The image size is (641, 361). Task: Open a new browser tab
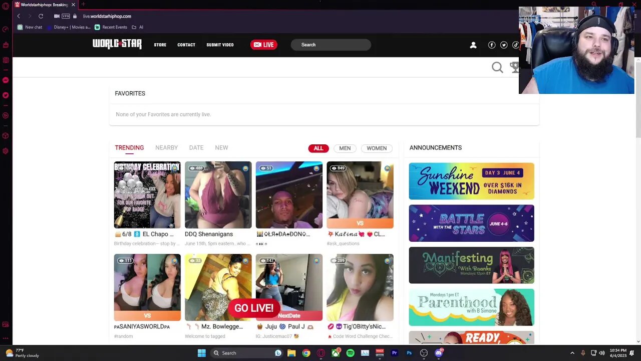point(83,5)
